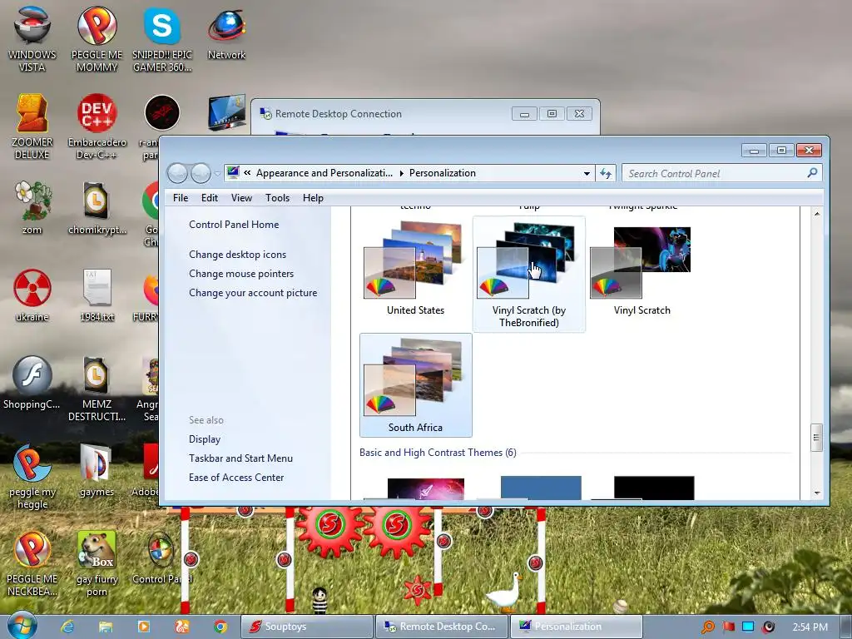Click the Action Center flag tray icon

[728, 627]
